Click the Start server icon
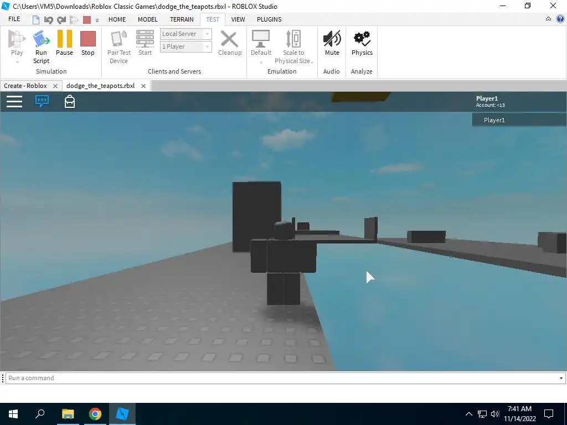The image size is (567, 425). click(x=145, y=39)
